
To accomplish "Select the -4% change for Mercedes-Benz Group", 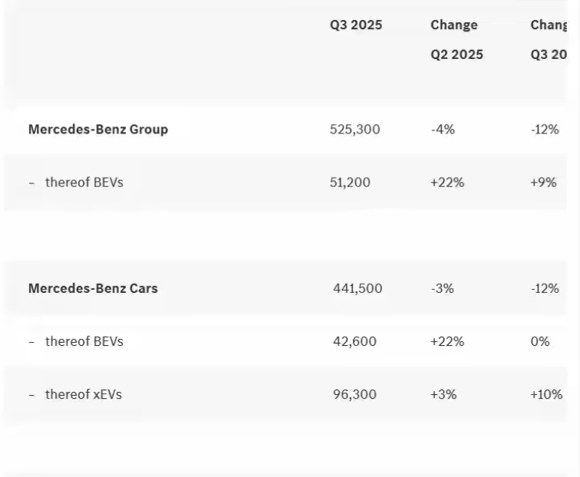I will [443, 129].
